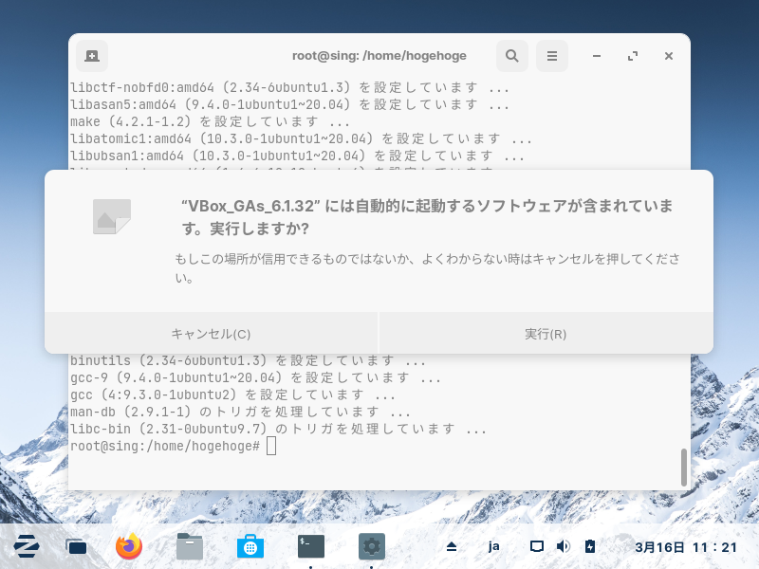Image resolution: width=759 pixels, height=569 pixels.
Task: Open the Files manager from taskbar
Action: click(x=190, y=547)
